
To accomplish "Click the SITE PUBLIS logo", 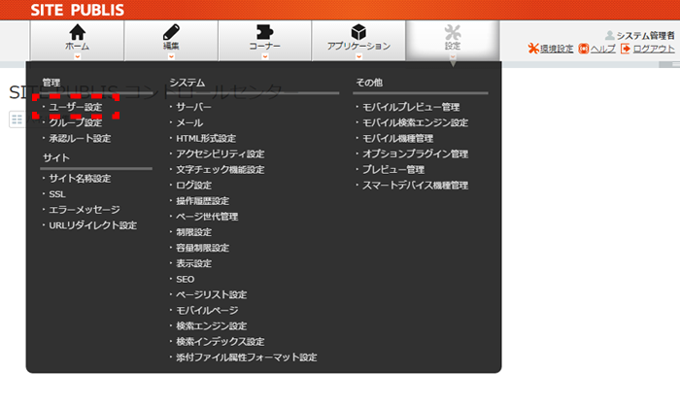I will tap(77, 10).
